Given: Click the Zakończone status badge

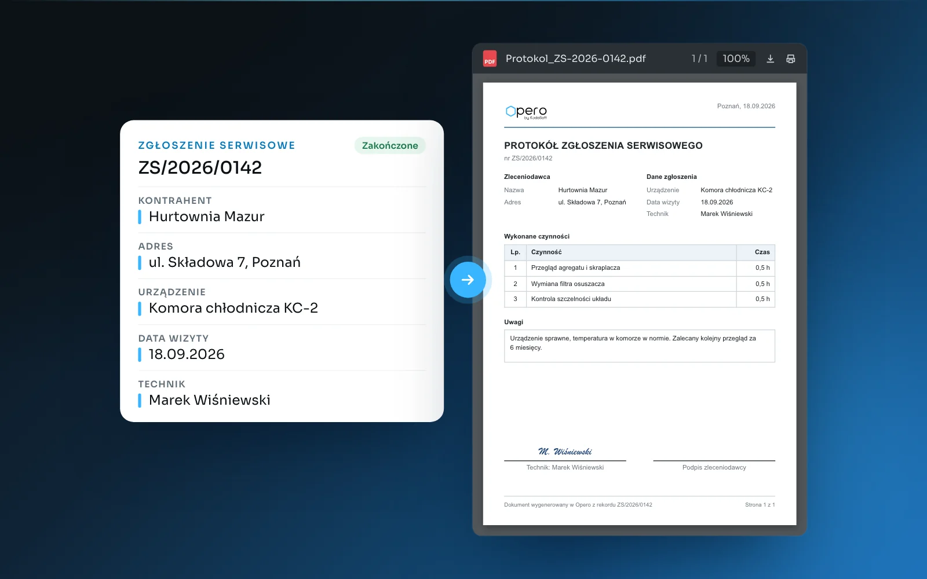Looking at the screenshot, I should (x=390, y=145).
